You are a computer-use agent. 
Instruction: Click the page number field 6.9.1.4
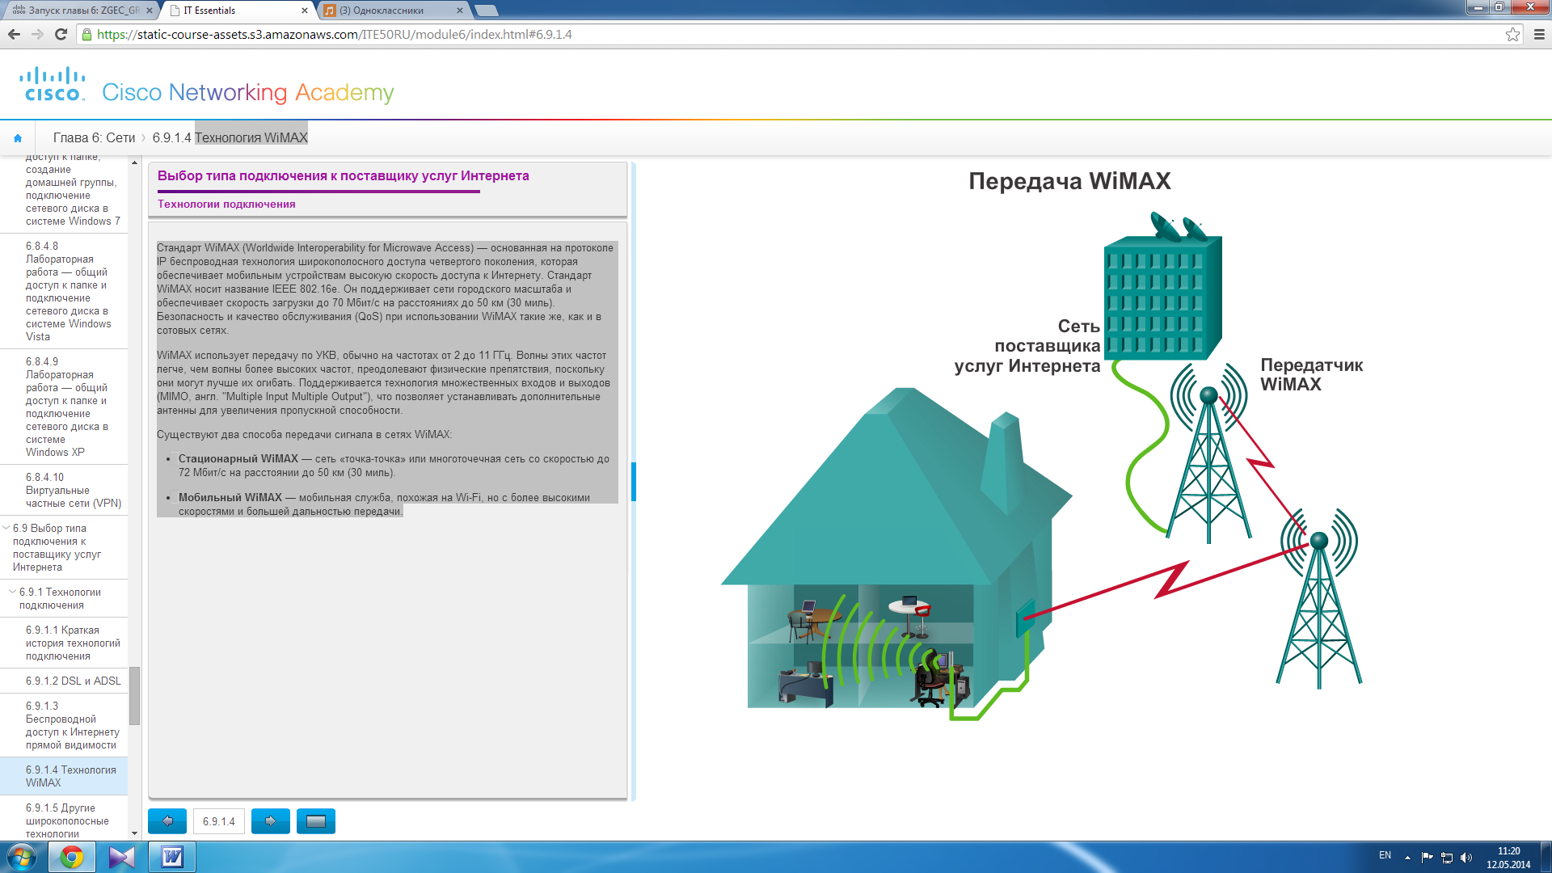(218, 821)
